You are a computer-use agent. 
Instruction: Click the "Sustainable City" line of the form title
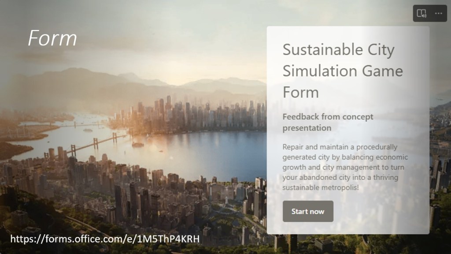(x=338, y=50)
